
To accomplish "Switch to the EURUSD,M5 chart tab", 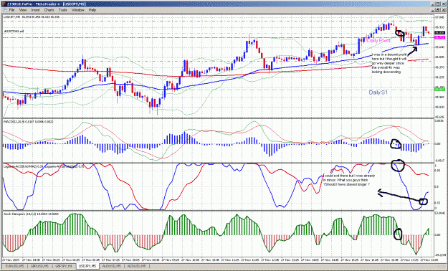I will [15, 266].
